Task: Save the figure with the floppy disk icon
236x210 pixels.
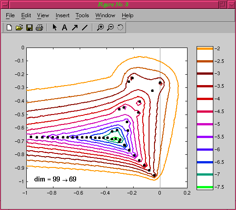Action: pyautogui.click(x=29, y=28)
